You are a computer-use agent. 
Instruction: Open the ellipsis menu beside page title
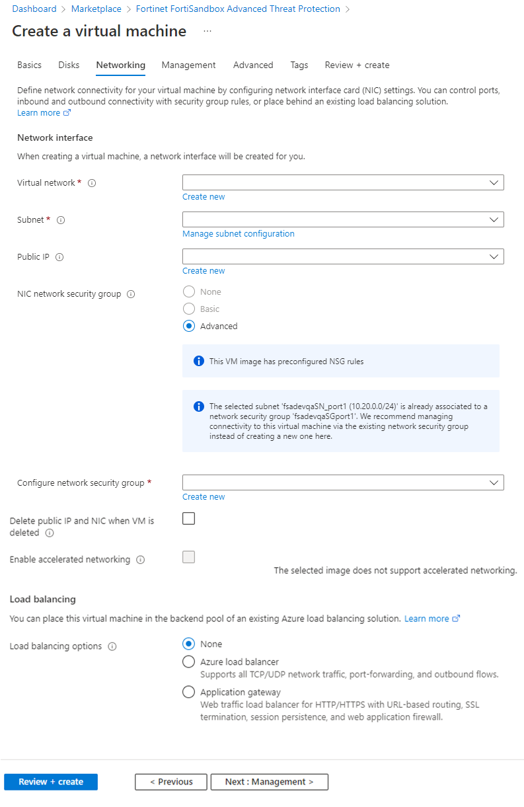click(x=207, y=31)
